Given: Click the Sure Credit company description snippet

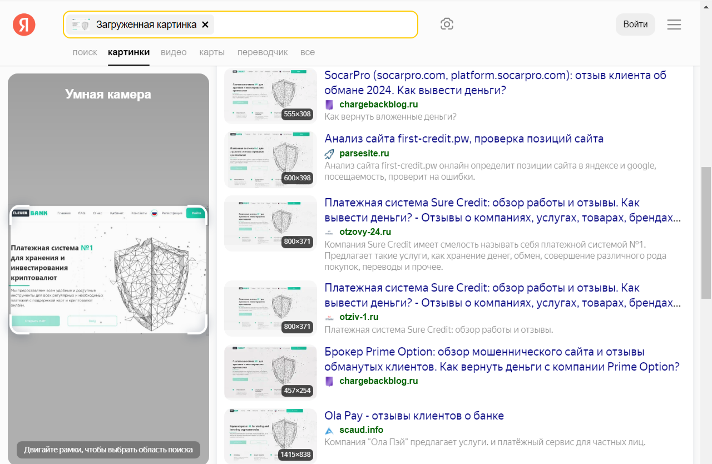Looking at the screenshot, I should (495, 256).
